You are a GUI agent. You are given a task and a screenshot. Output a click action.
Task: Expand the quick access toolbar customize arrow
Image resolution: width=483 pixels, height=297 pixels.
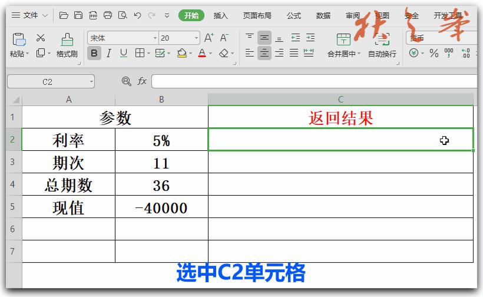(x=167, y=15)
